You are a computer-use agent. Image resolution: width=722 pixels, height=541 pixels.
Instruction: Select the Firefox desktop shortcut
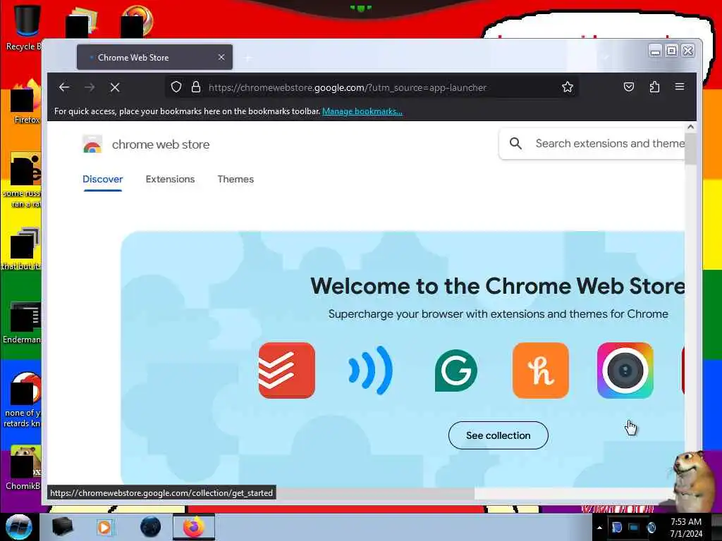point(25,102)
